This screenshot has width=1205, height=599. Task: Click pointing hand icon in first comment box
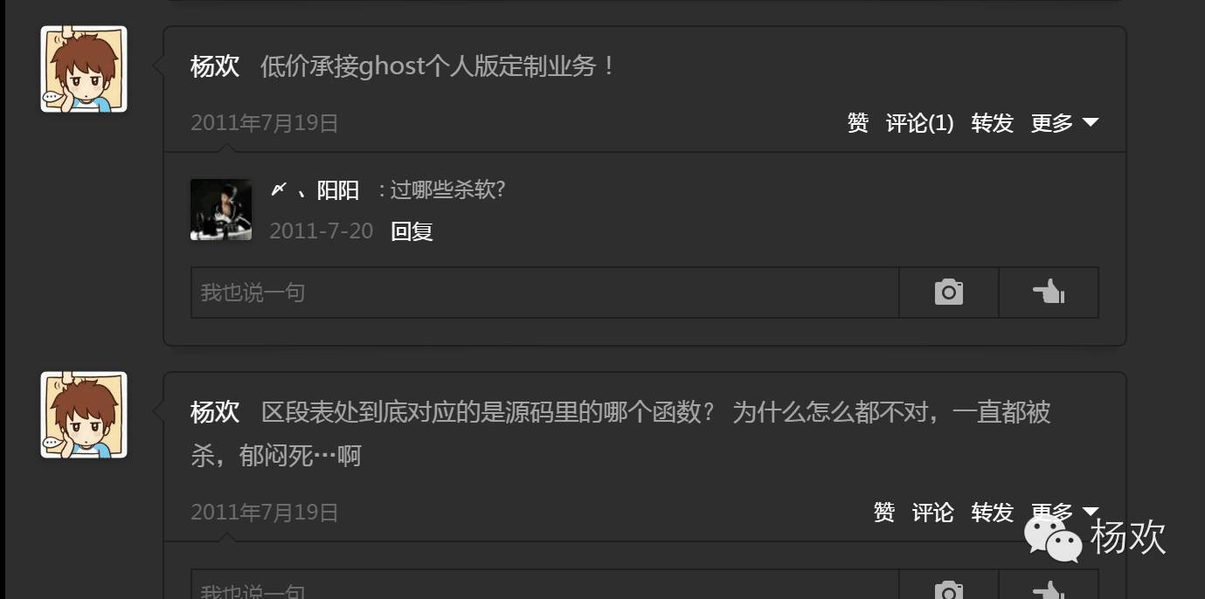tap(1048, 292)
